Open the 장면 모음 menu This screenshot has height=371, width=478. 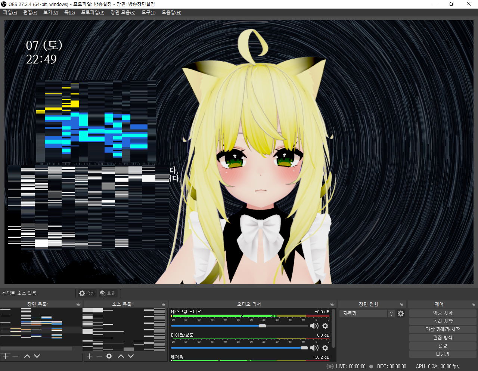coord(123,13)
